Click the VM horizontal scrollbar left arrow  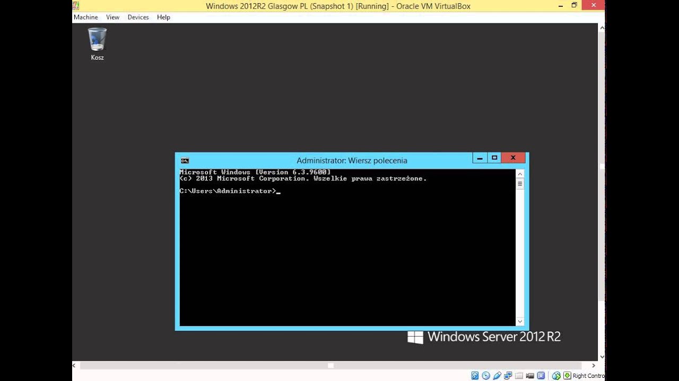[74, 365]
